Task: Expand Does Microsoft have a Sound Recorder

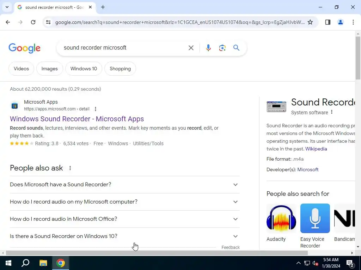Action: point(125,185)
